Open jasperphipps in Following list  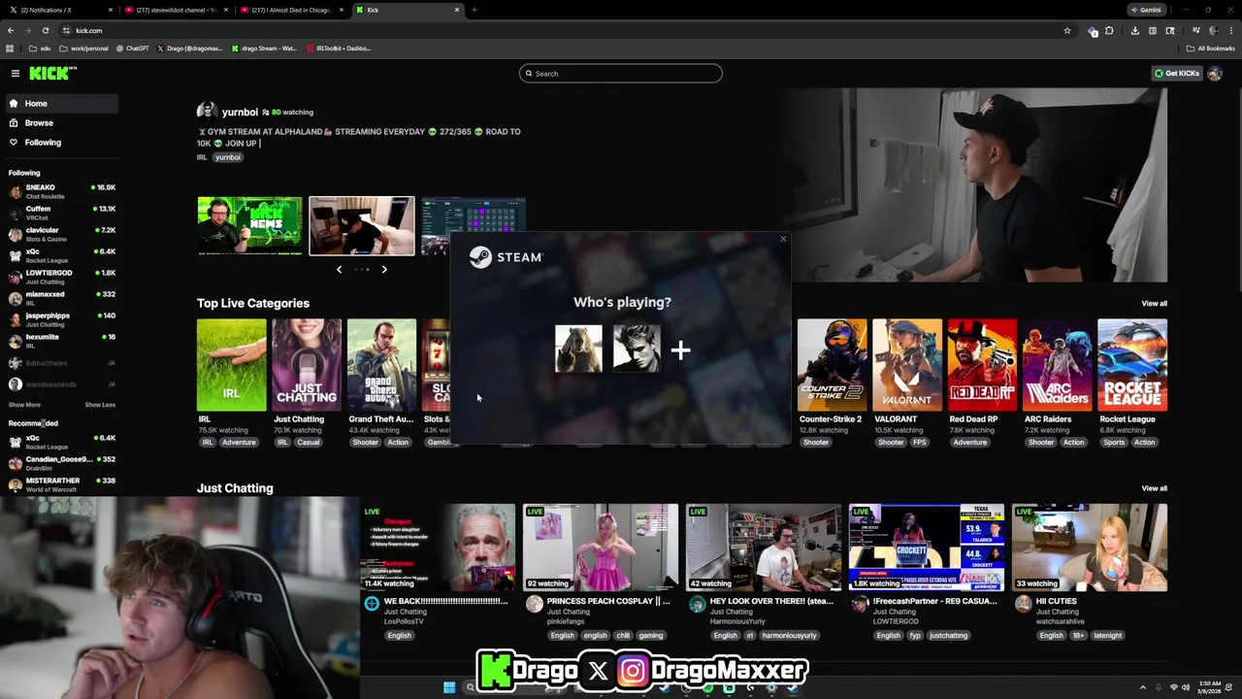tap(60, 319)
